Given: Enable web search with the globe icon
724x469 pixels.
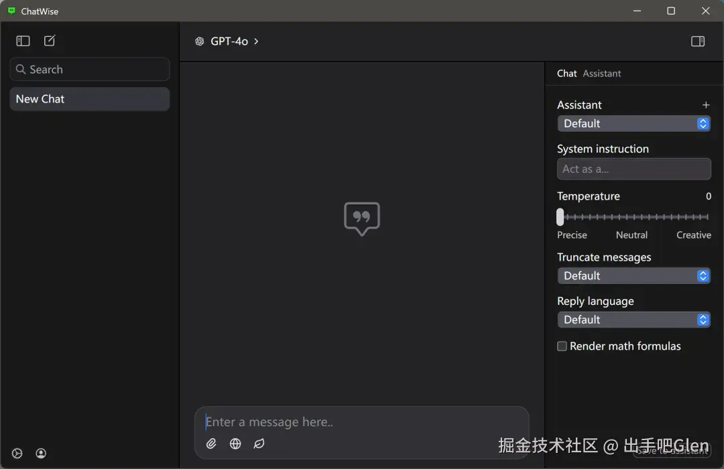Looking at the screenshot, I should (235, 444).
